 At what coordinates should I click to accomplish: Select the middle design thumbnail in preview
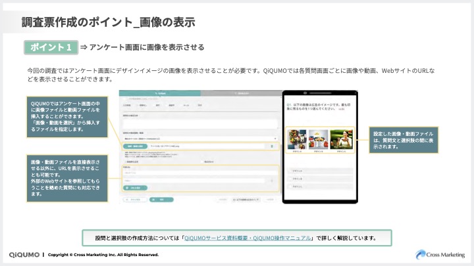pyautogui.click(x=318, y=139)
